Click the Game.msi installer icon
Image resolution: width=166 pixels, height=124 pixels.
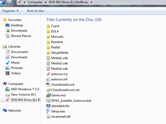(48, 95)
